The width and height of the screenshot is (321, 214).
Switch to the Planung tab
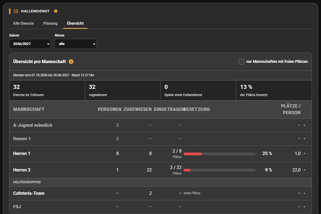[x=50, y=24]
